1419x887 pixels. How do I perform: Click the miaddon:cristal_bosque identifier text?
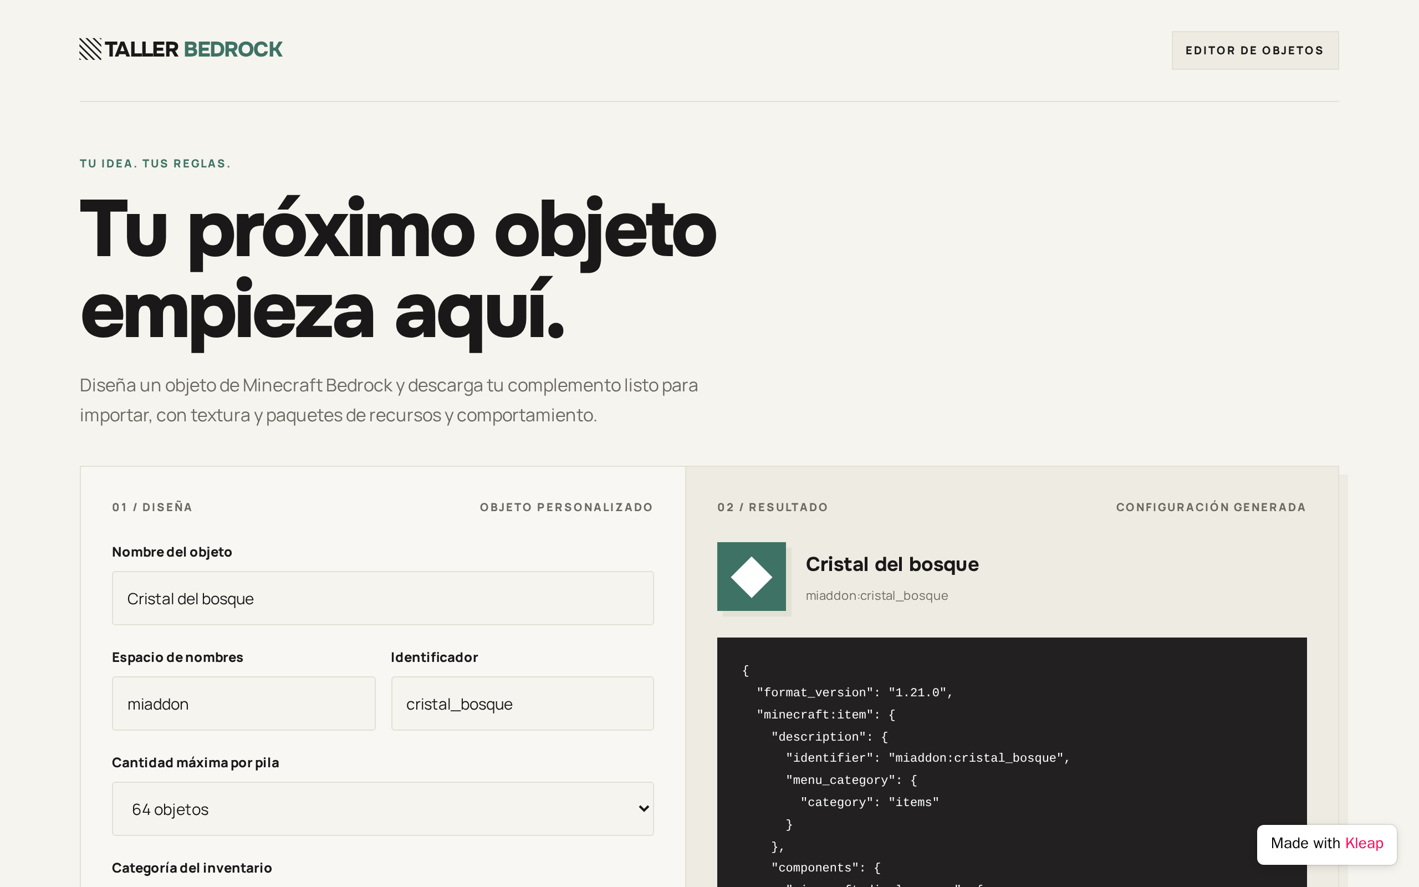click(x=876, y=596)
